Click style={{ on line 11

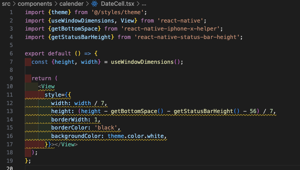point(58,95)
